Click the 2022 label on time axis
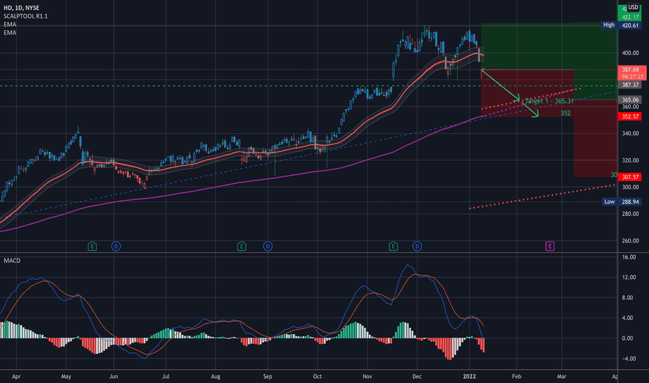 tap(469, 376)
